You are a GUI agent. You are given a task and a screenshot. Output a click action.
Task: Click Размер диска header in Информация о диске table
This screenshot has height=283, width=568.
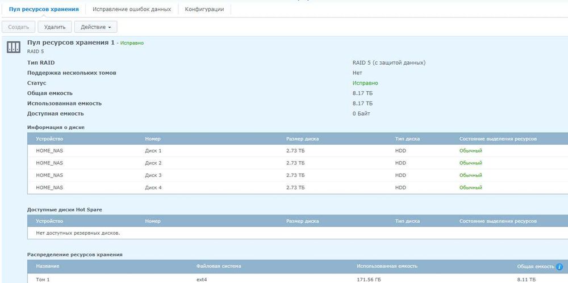(x=303, y=138)
